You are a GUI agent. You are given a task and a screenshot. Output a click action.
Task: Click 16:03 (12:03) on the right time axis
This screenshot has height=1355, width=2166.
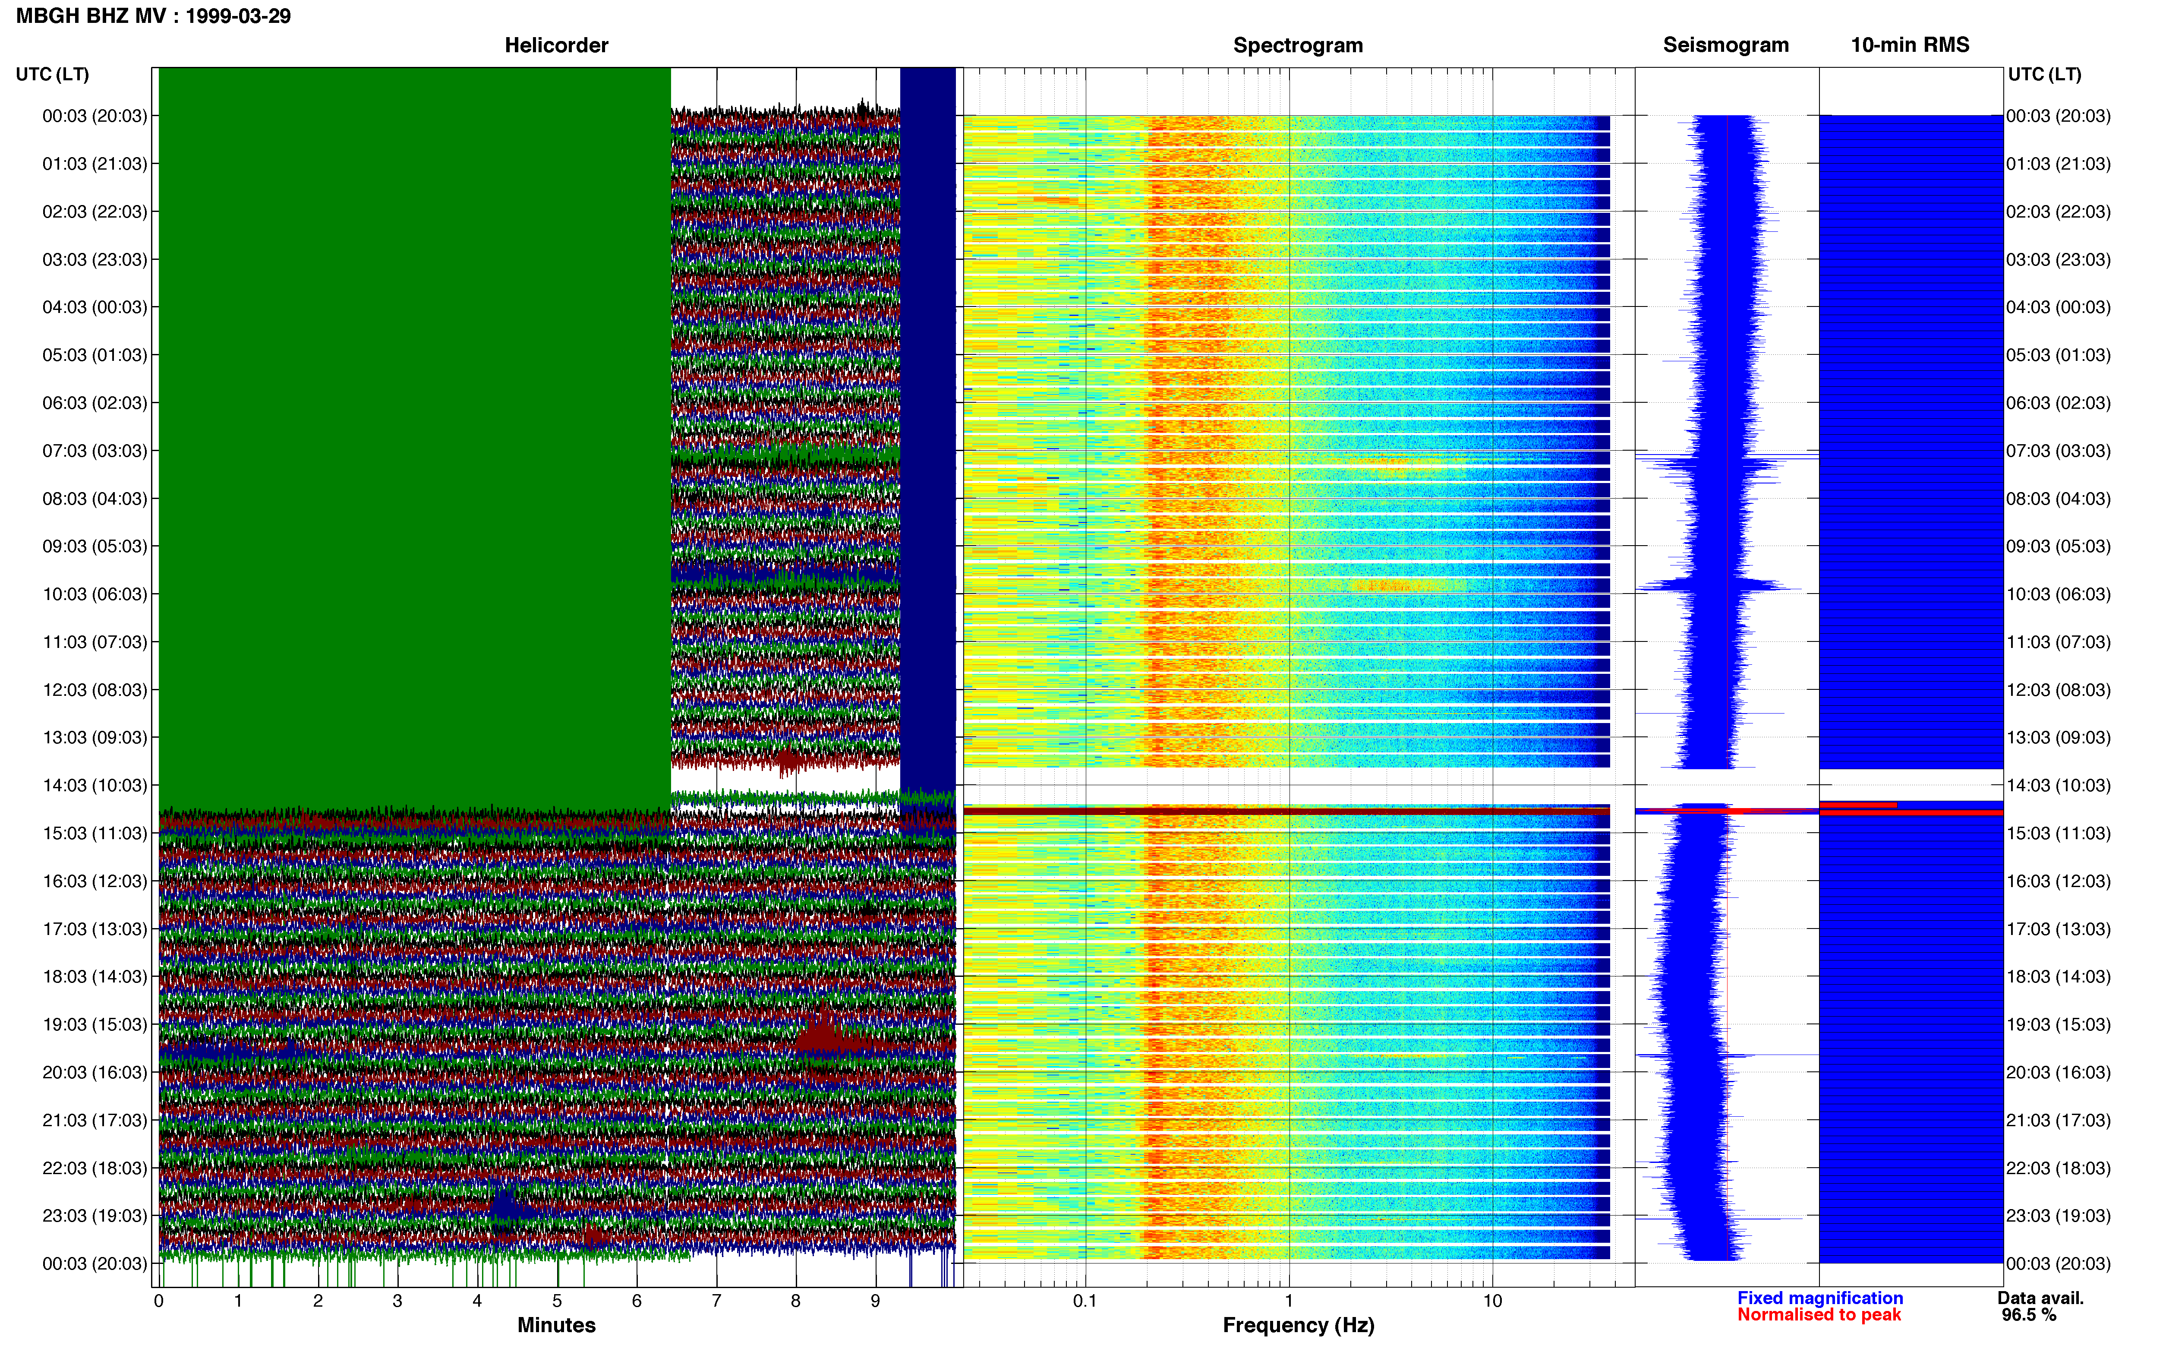point(2059,881)
